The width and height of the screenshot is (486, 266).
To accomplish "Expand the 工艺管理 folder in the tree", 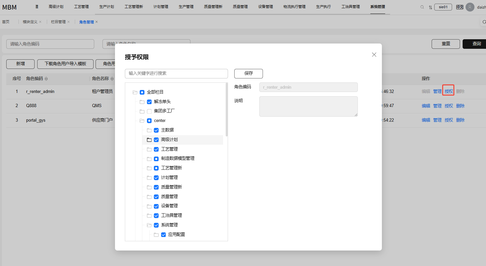I will (x=149, y=149).
